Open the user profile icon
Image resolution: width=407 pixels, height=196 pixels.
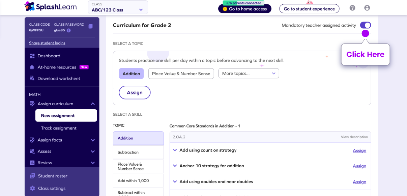coord(367,8)
